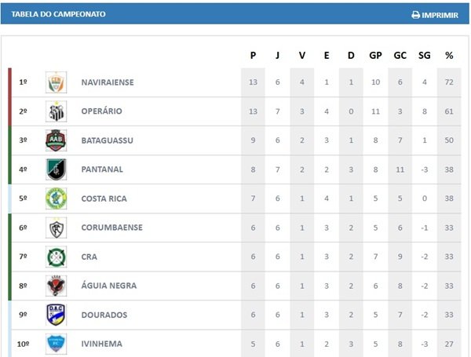This screenshot has width=471, height=357.
Task: Click the Águia Negra team crest icon
Action: coord(56,286)
